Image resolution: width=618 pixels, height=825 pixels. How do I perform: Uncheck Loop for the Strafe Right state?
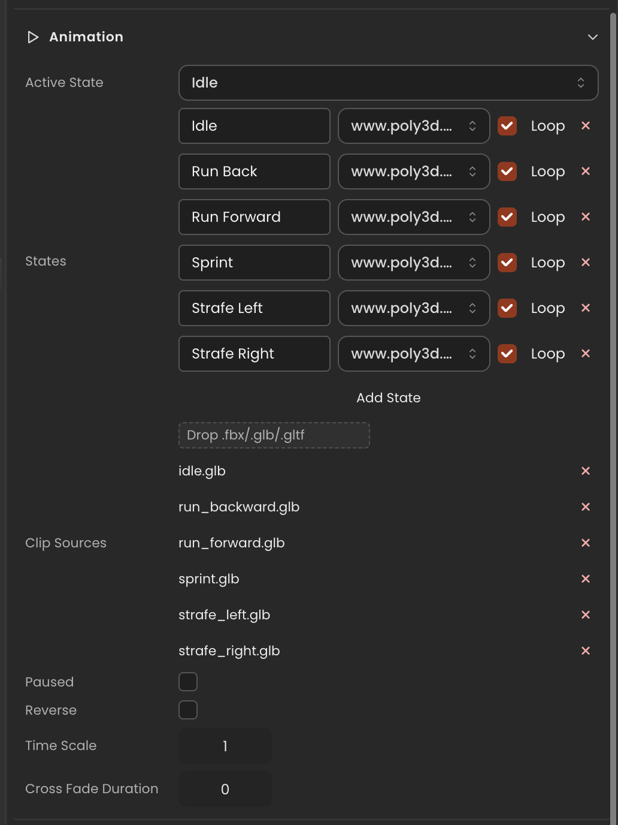pos(507,354)
